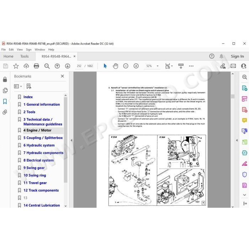Print the document with the printer icon

(36, 66)
